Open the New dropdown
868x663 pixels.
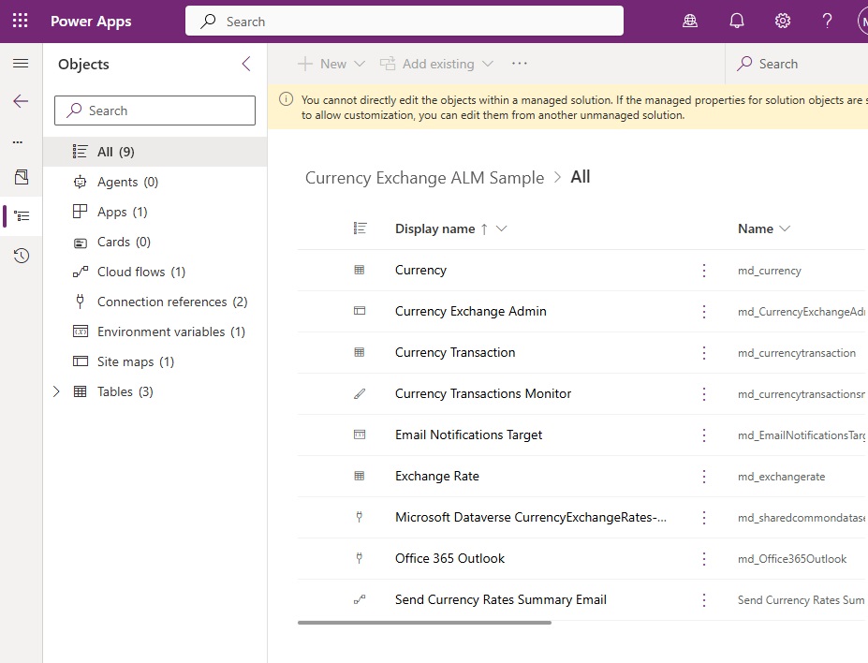[331, 64]
